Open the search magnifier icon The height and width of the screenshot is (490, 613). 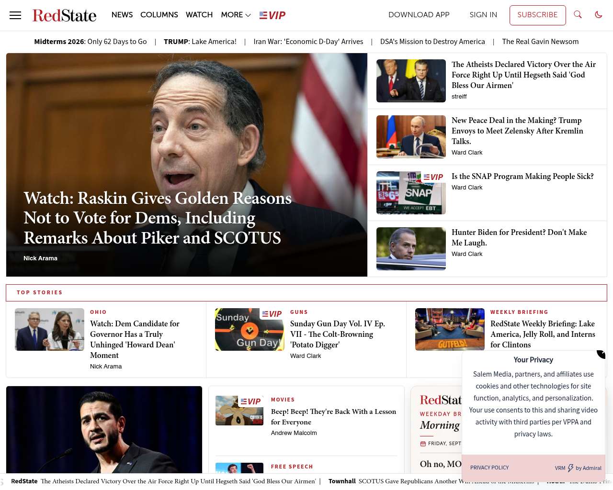(578, 15)
